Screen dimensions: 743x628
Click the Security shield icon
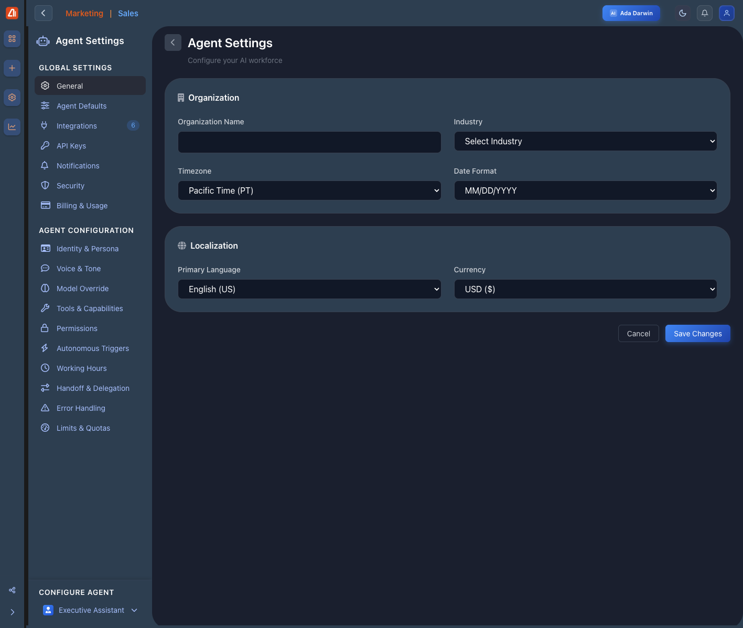point(45,186)
